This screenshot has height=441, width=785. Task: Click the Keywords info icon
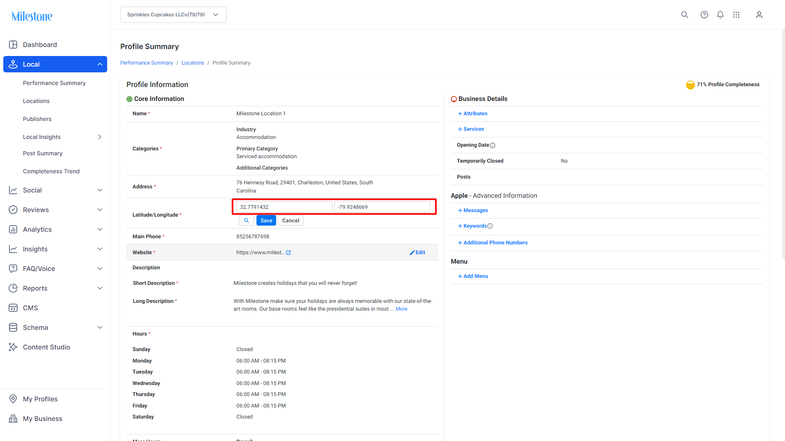tap(490, 226)
